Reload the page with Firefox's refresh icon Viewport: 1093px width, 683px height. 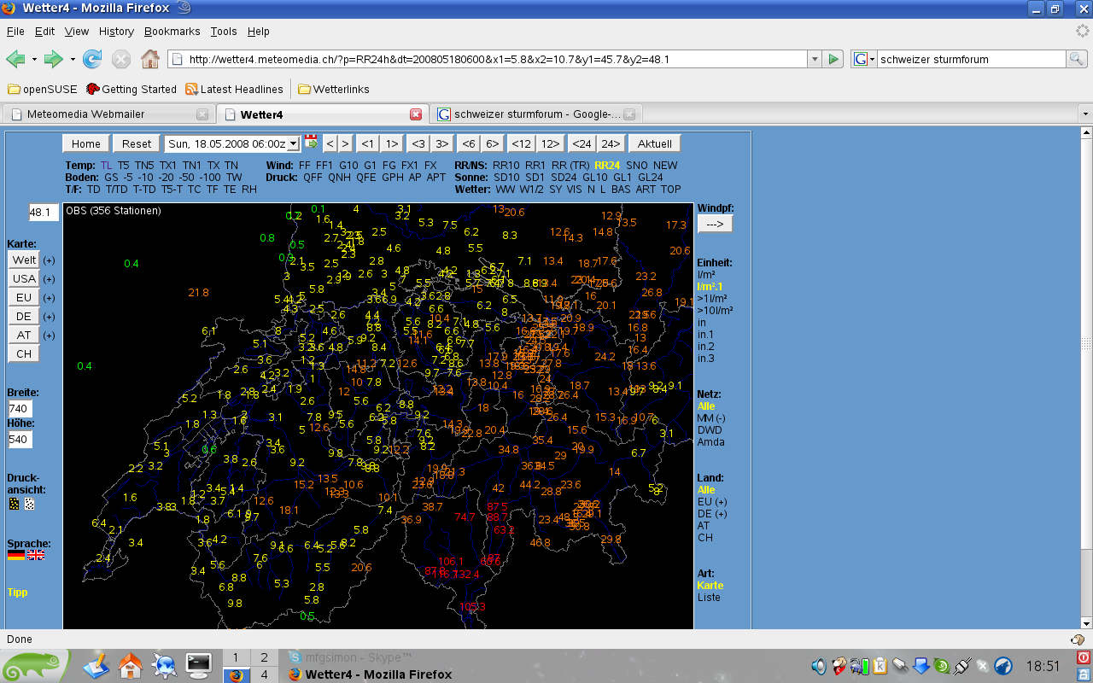(x=92, y=59)
